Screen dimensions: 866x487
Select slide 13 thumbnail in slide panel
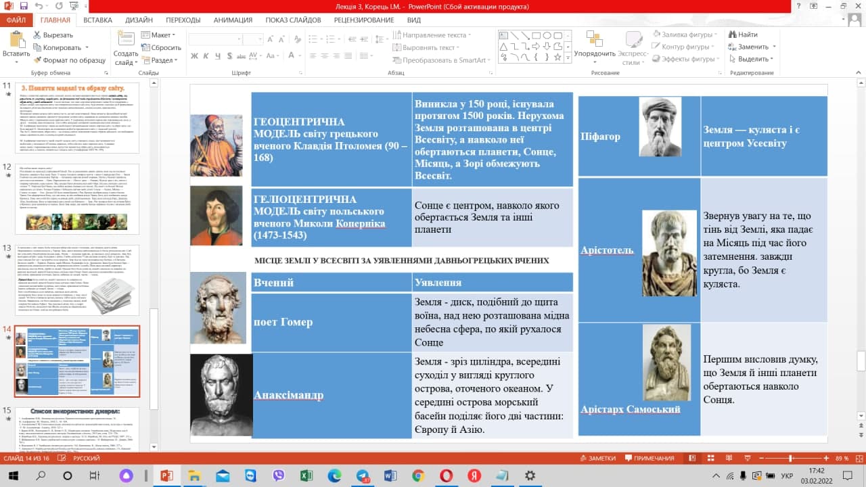(77, 280)
